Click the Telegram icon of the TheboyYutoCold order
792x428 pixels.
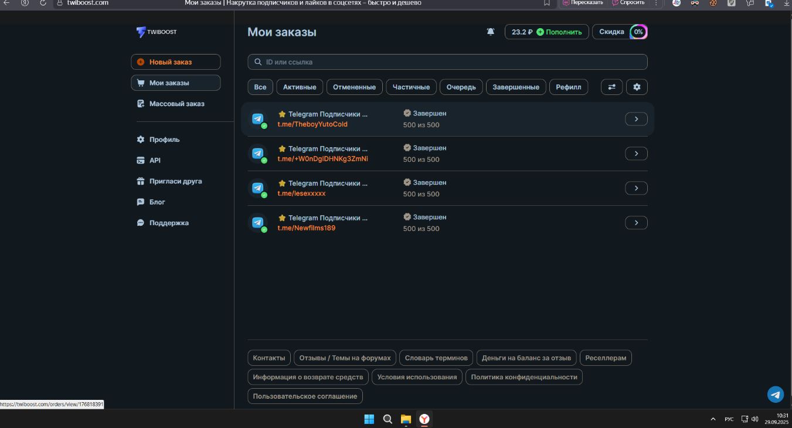[257, 119]
